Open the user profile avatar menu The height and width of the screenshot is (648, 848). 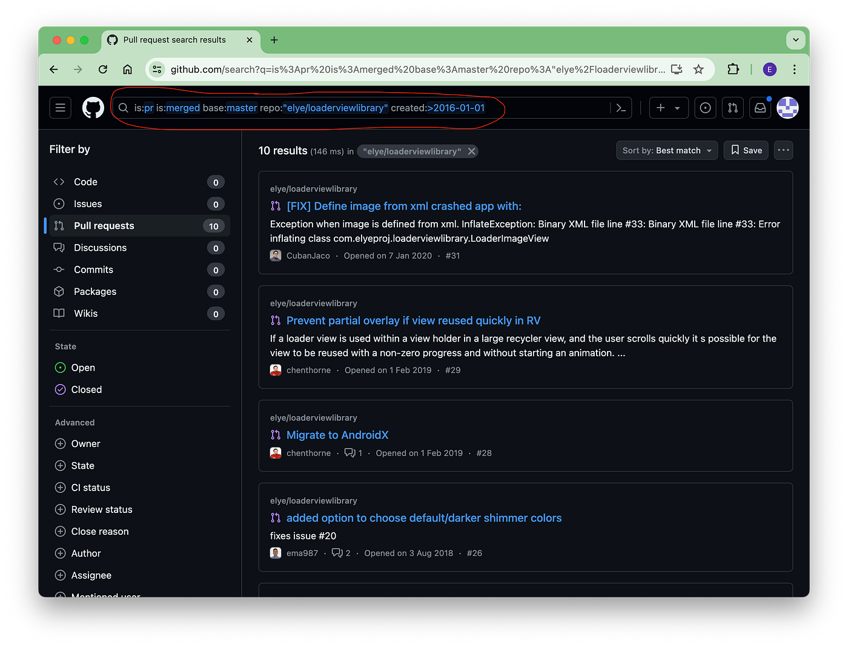tap(787, 108)
